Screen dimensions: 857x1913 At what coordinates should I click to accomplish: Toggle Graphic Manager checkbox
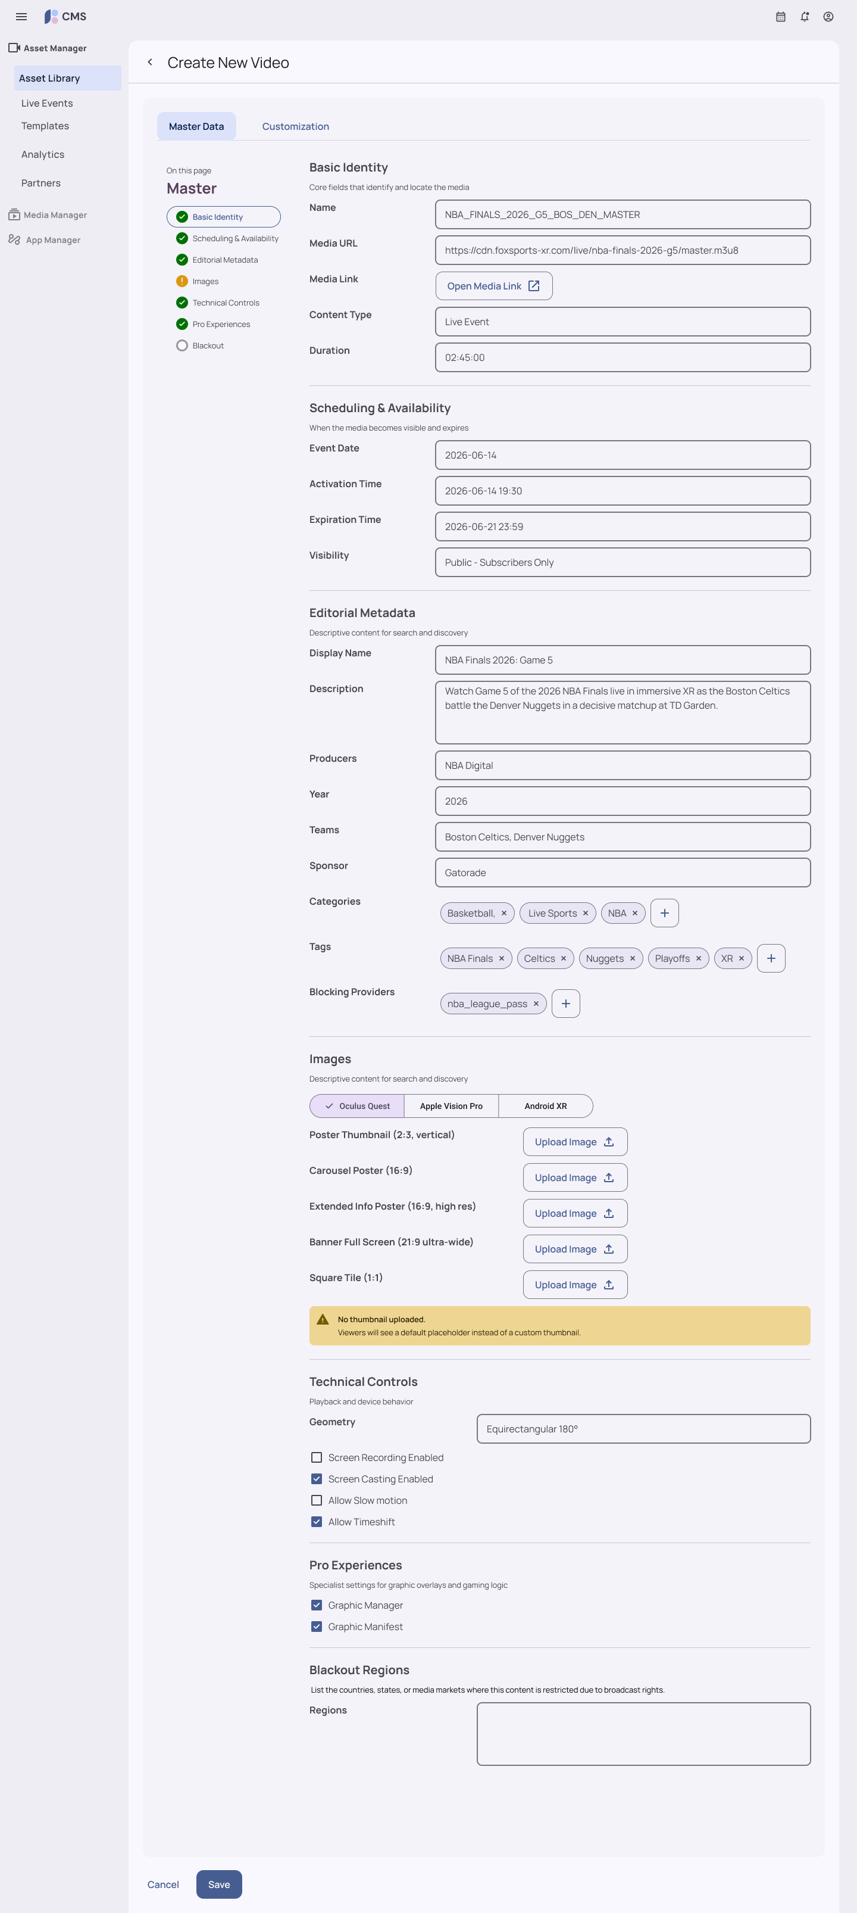[316, 1605]
